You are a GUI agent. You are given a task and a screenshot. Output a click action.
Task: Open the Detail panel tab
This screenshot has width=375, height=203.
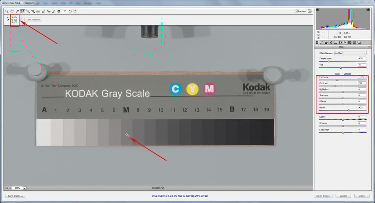(x=326, y=42)
